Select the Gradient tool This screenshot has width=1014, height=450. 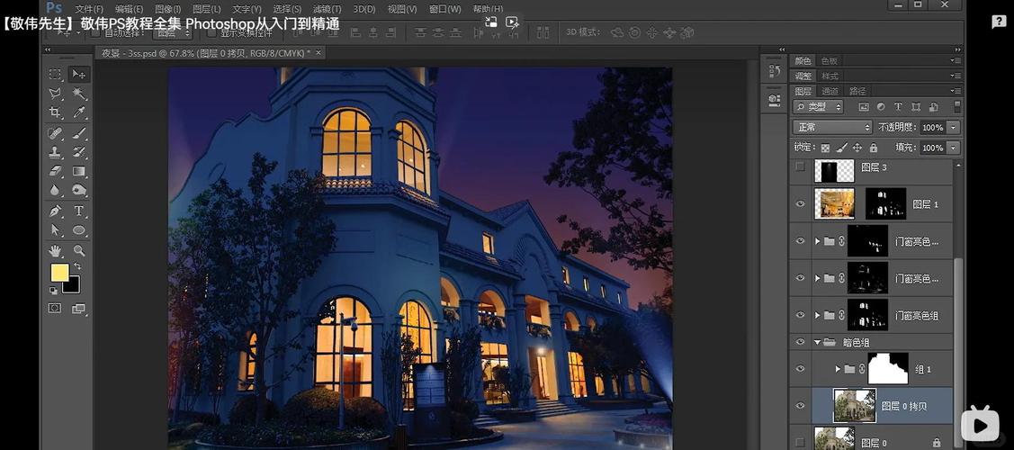pos(79,172)
